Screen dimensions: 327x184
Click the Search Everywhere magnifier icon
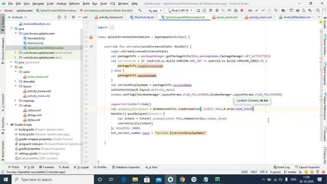pyautogui.click(x=318, y=10)
